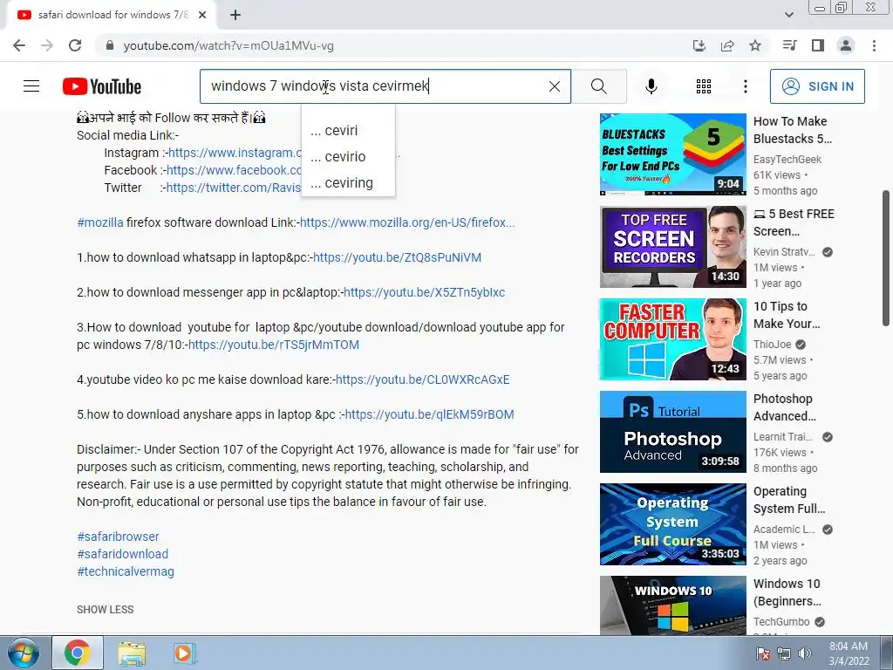
Task: Collapse description with SHOW LESS
Action: (x=106, y=609)
